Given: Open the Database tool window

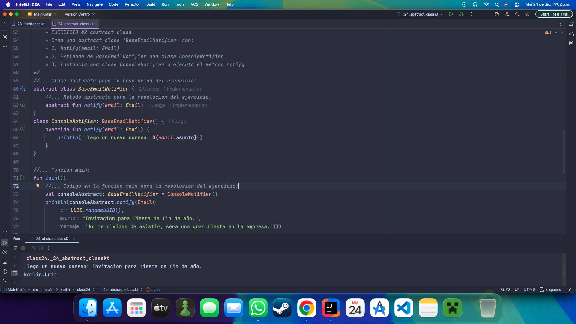Looking at the screenshot, I should [571, 43].
